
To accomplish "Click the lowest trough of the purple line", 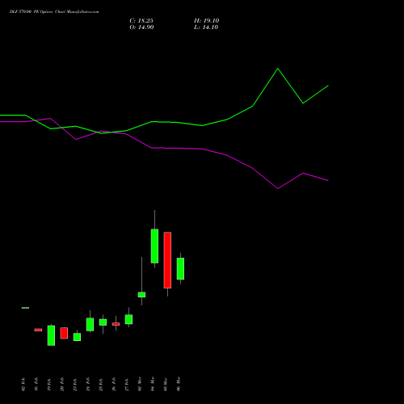I will pyautogui.click(x=278, y=188).
